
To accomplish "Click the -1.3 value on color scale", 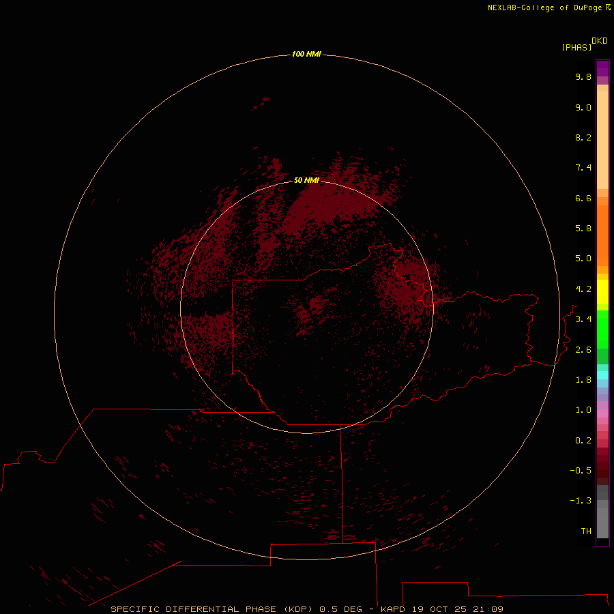I will pos(581,501).
